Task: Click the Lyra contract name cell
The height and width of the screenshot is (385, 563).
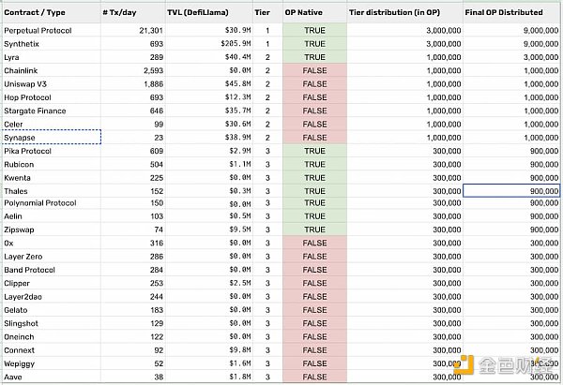Action: [x=52, y=57]
